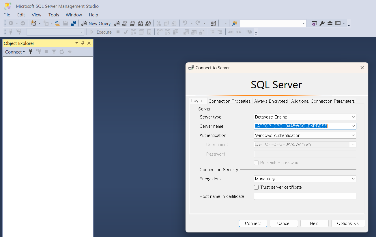376x237 pixels.
Task: Open SQL editor toolbar overflow arrow
Action: pyautogui.click(x=256, y=33)
